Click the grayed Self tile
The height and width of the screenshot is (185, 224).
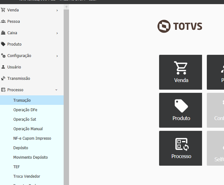(215, 148)
